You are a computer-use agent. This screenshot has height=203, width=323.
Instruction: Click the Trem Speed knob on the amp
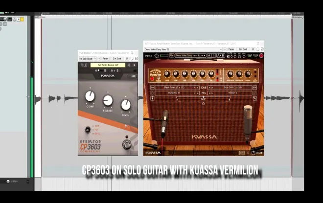click(230, 74)
